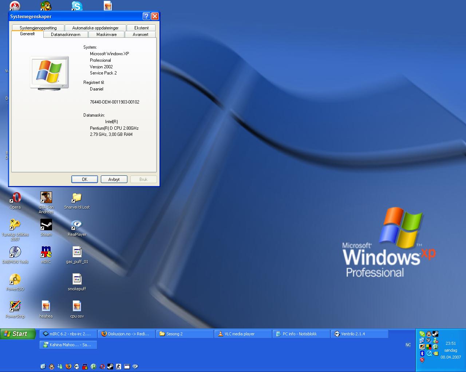Image resolution: width=466 pixels, height=372 pixels.
Task: Open the Steam desktop shortcut
Action: pos(46,227)
